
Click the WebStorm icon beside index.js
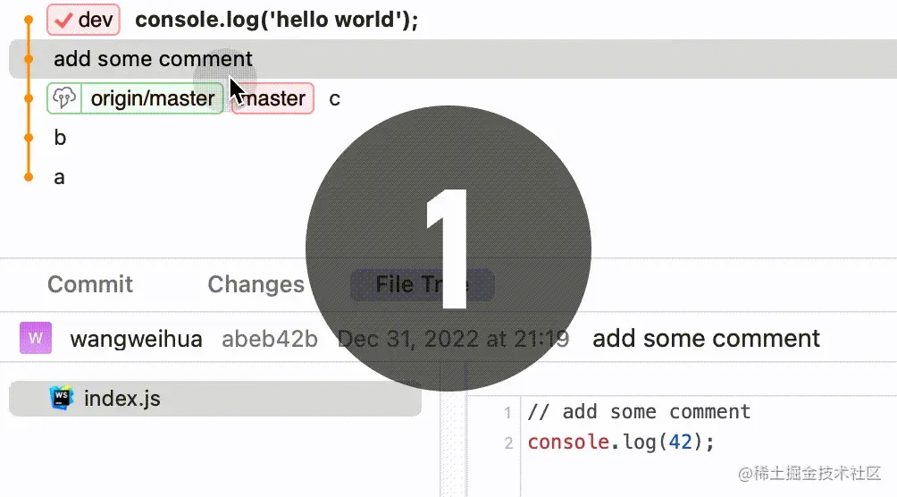pyautogui.click(x=62, y=398)
